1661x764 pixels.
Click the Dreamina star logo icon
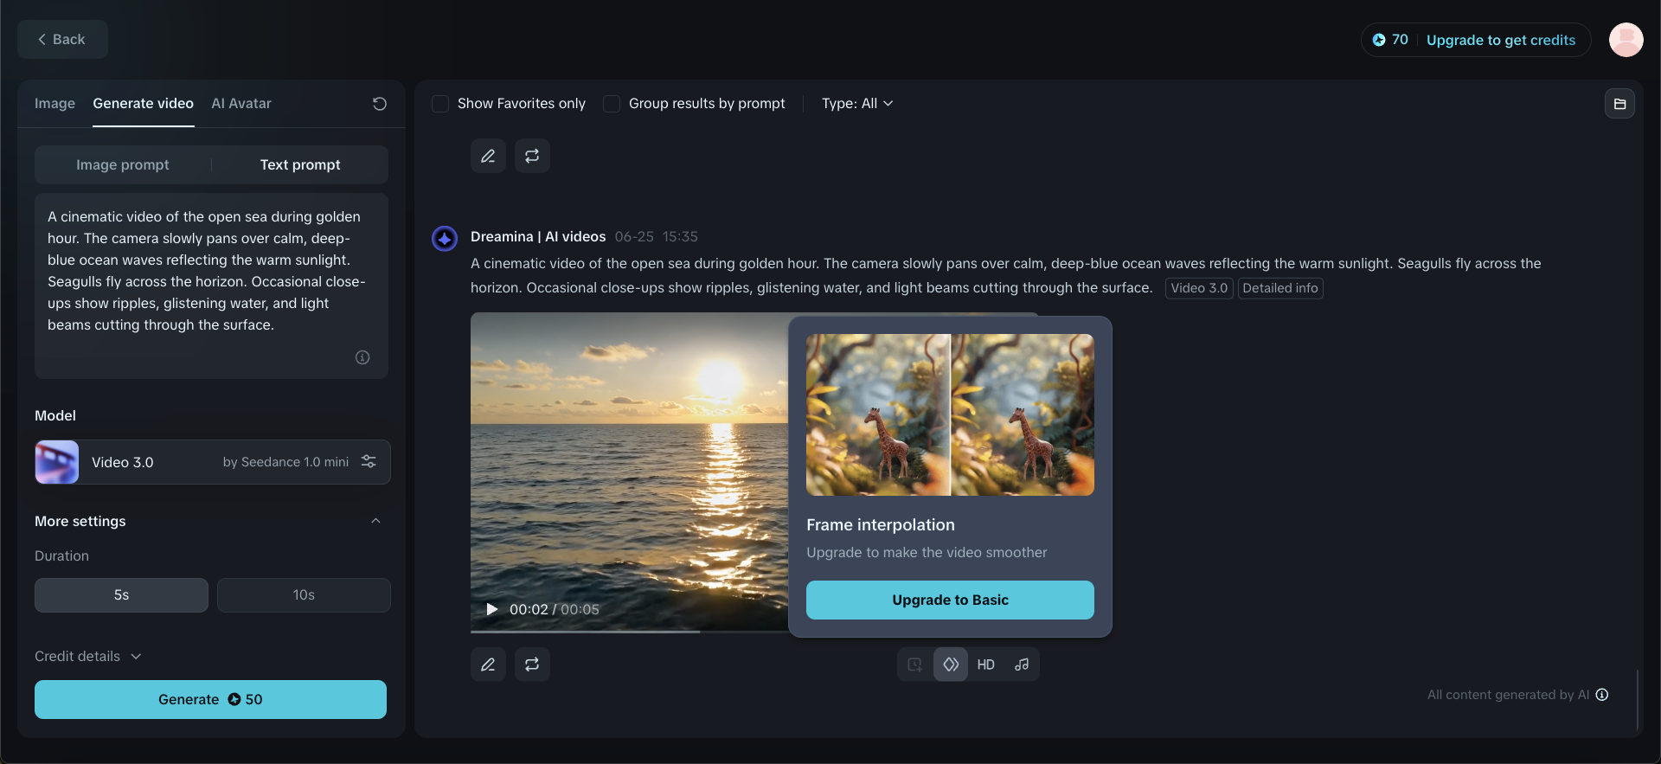tap(445, 239)
